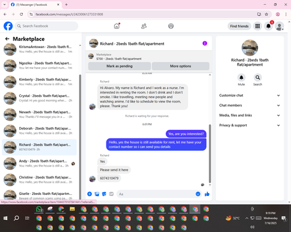Open weather widget showing 32°C
This screenshot has height=232, width=291.
click(x=233, y=218)
